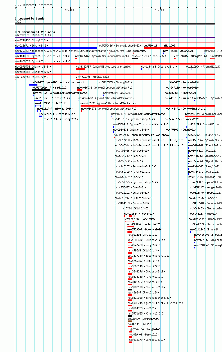Image resolution: width=222 pixels, height=352 pixels.
Task: Select esv2740459 (Wong2012b) label
Action: [x=191, y=56]
